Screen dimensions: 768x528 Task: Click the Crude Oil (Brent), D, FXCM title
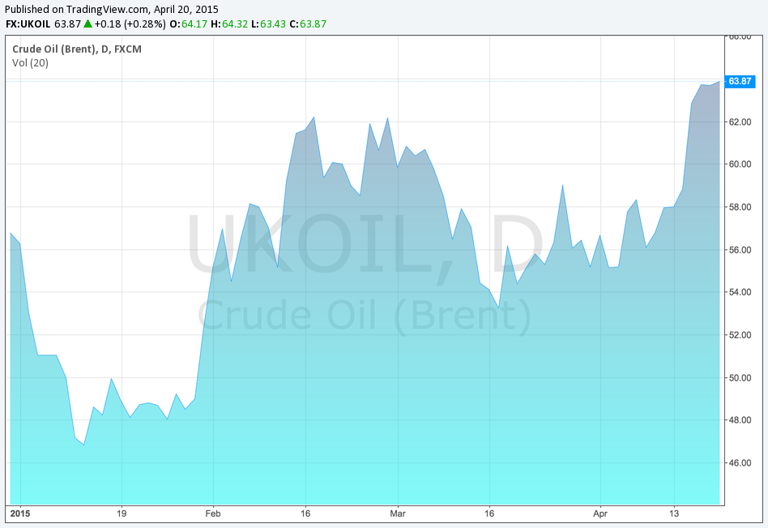[x=67, y=49]
